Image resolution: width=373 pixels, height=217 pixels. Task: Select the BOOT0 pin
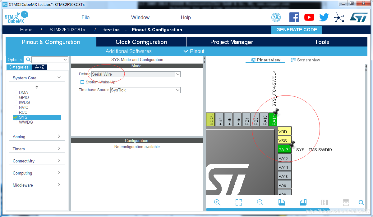210,119
